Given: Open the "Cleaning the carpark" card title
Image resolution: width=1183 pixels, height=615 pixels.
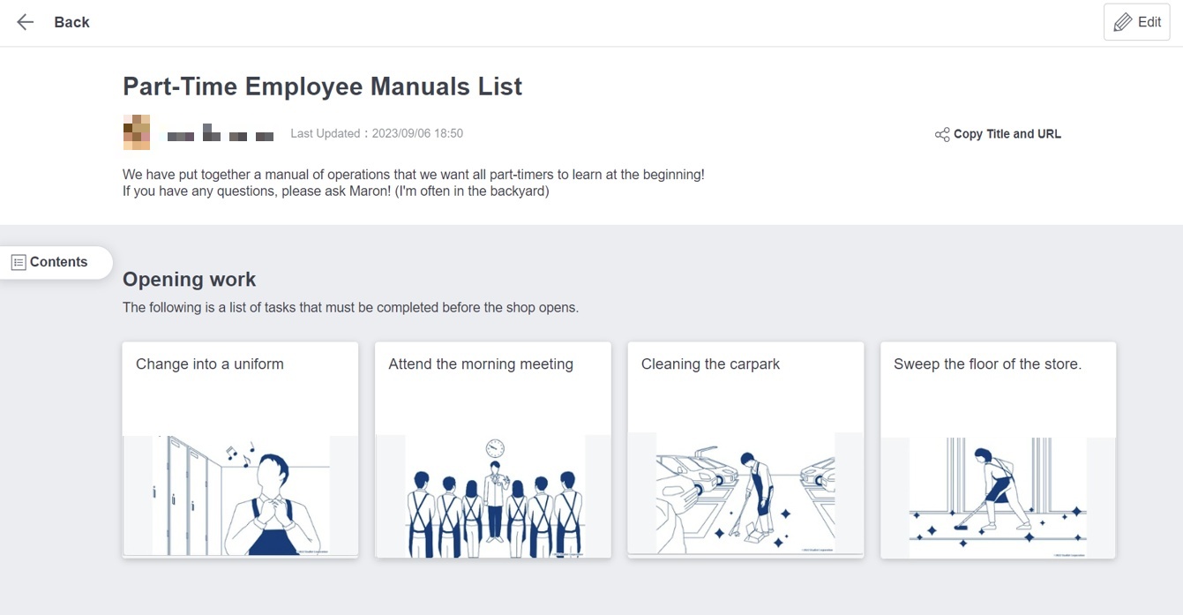Looking at the screenshot, I should click(x=710, y=364).
